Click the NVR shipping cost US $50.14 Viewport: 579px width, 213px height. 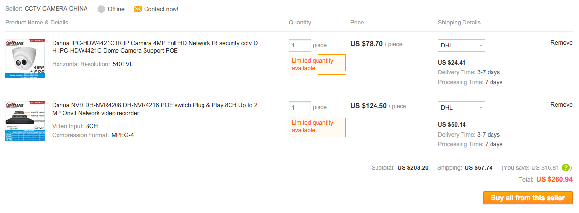(451, 124)
